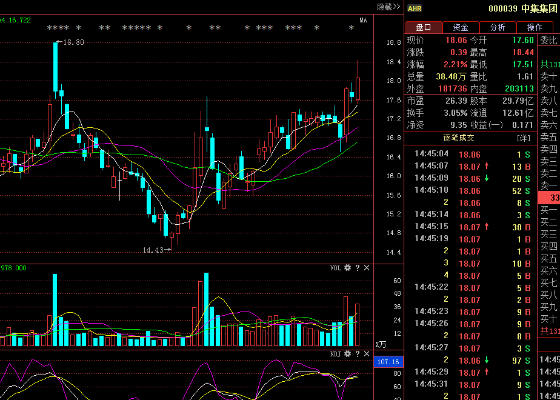Switch to the 资金 tab
560x400 pixels.
(x=461, y=27)
